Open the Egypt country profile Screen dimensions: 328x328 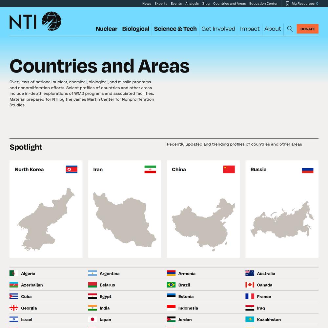(x=105, y=297)
